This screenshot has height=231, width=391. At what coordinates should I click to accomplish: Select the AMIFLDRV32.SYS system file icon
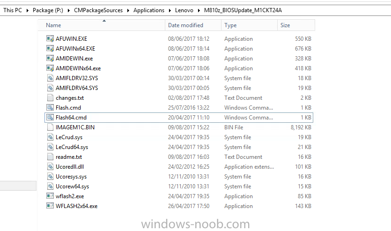(50, 78)
